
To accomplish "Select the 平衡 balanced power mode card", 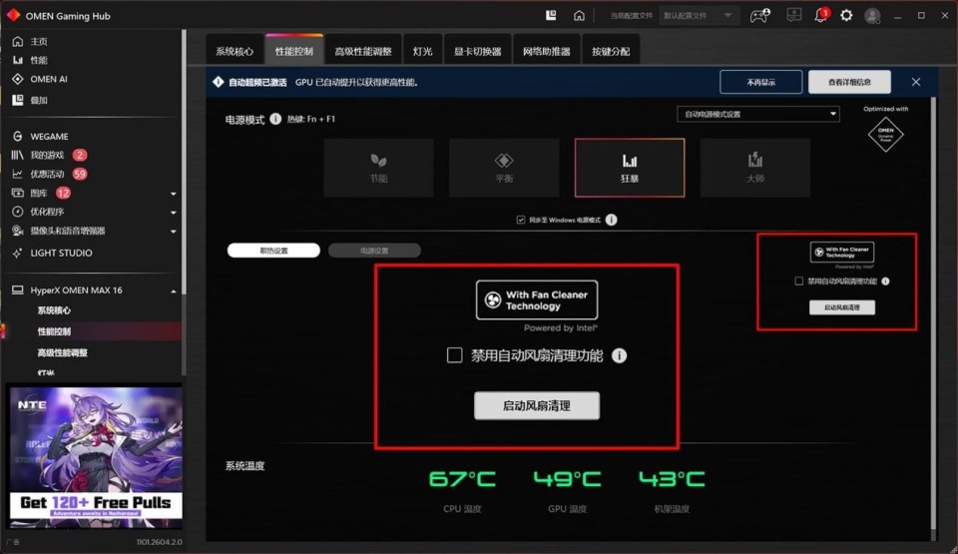I will point(504,168).
